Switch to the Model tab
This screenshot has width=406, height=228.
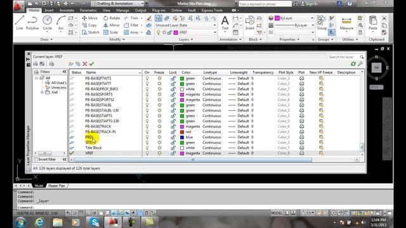39,186
